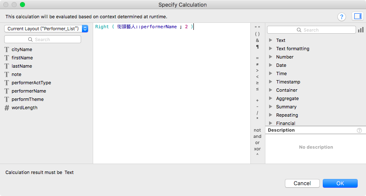The height and width of the screenshot is (196, 366).
Task: Insert the paragraph return operator
Action: coord(257,47)
